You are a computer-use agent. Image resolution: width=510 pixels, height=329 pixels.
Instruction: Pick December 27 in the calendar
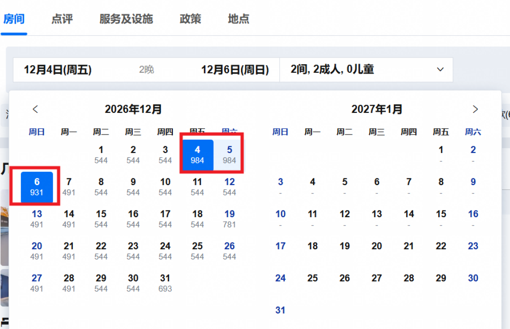click(37, 283)
